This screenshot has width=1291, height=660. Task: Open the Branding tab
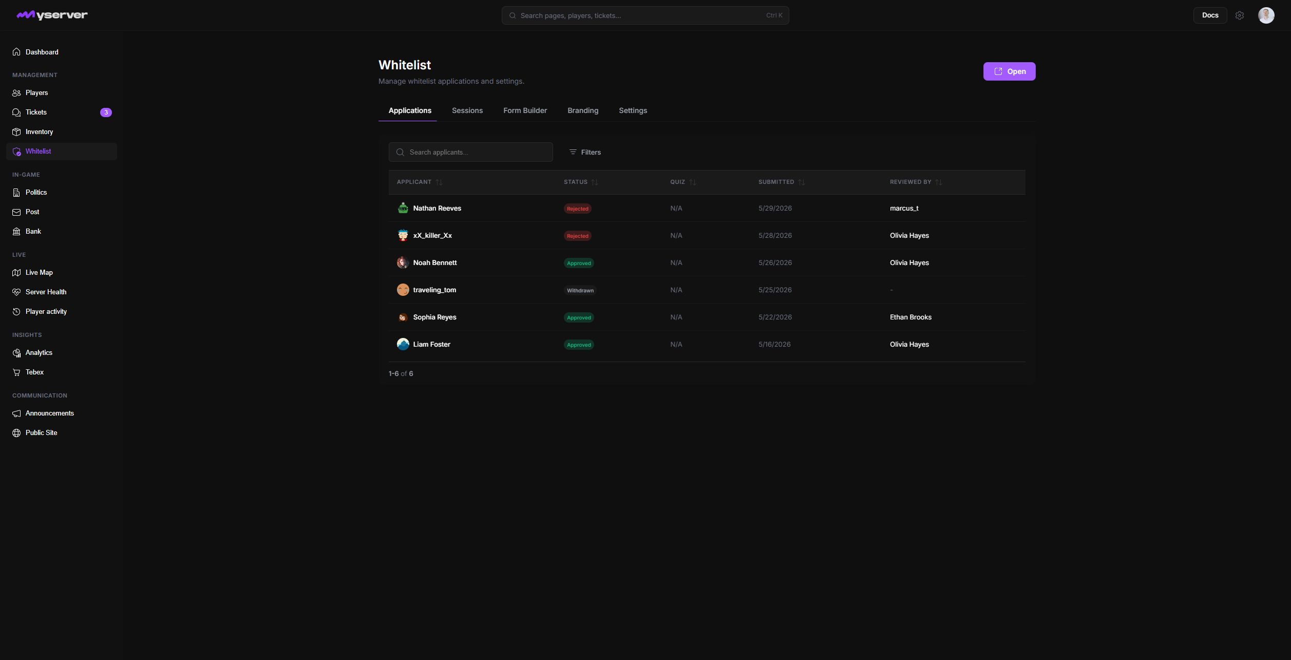click(x=583, y=110)
